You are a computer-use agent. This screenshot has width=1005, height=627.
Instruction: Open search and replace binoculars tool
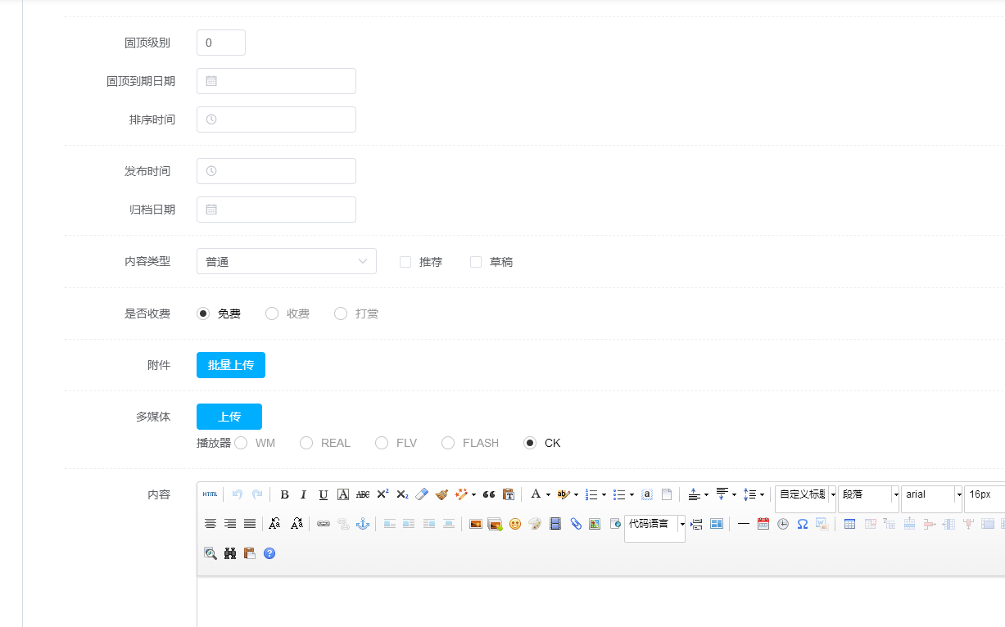230,553
